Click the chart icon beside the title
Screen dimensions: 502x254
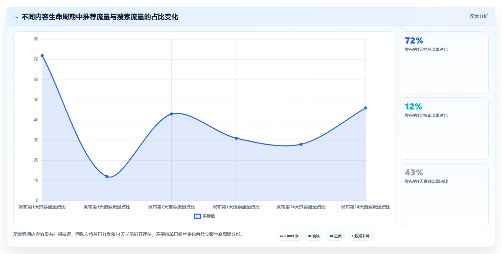pos(16,17)
